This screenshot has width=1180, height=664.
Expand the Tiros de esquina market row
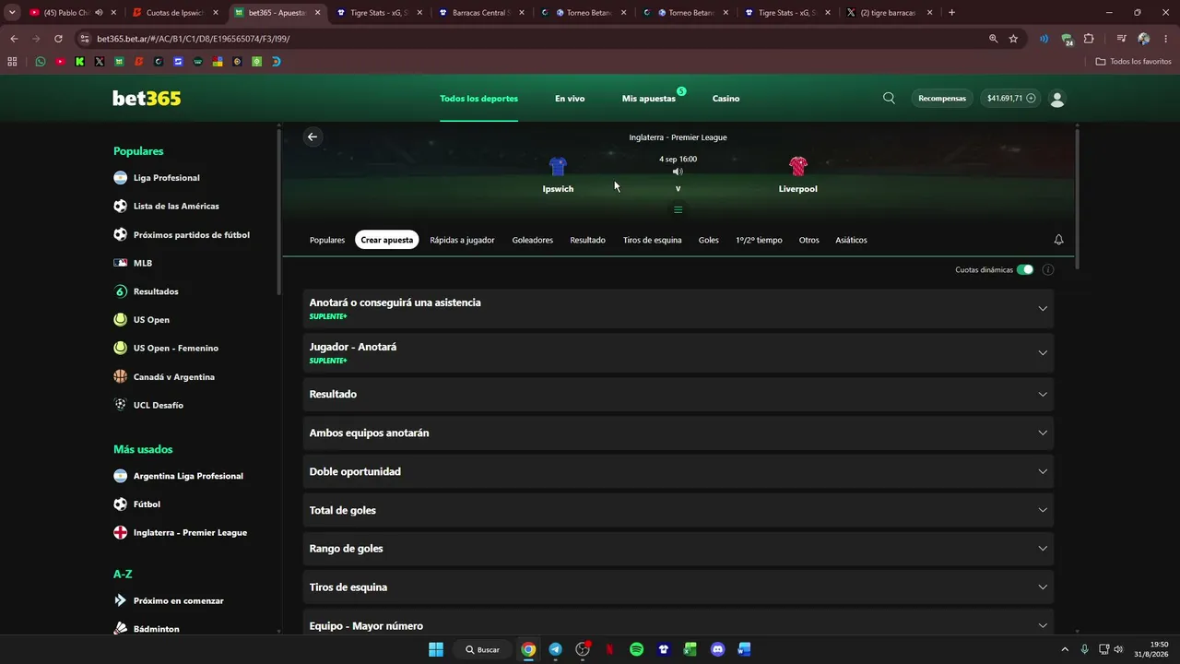coord(678,587)
